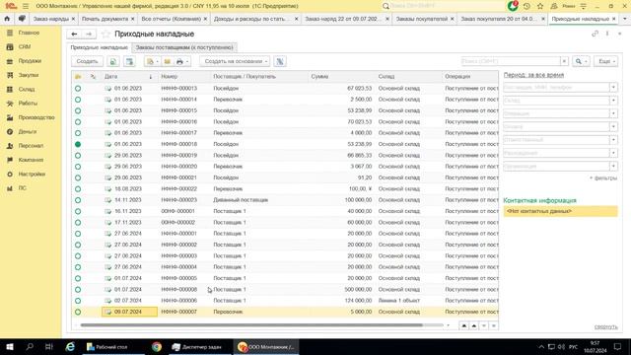Open the main menu hamburger icon
Viewport: 631px width, 355px height.
pos(26,6)
